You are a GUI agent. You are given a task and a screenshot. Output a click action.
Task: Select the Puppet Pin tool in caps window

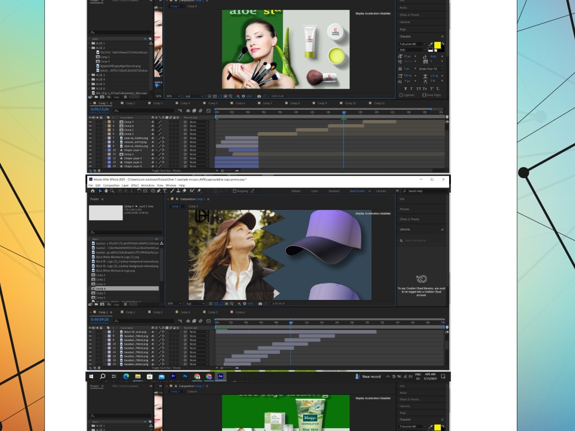tap(199, 191)
